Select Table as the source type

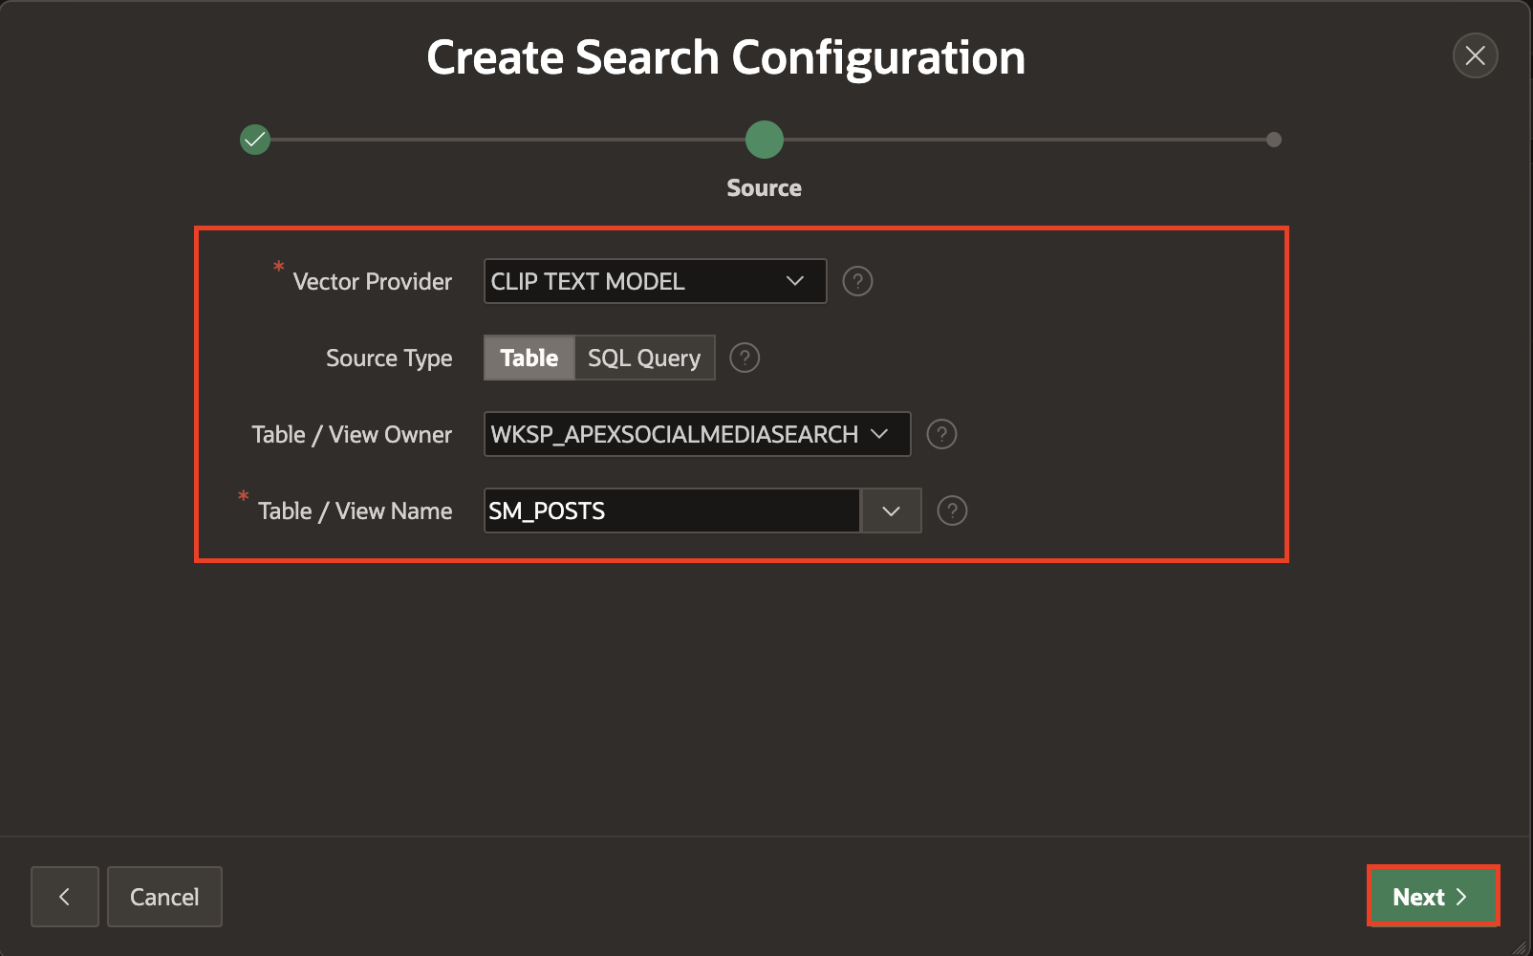(x=529, y=358)
